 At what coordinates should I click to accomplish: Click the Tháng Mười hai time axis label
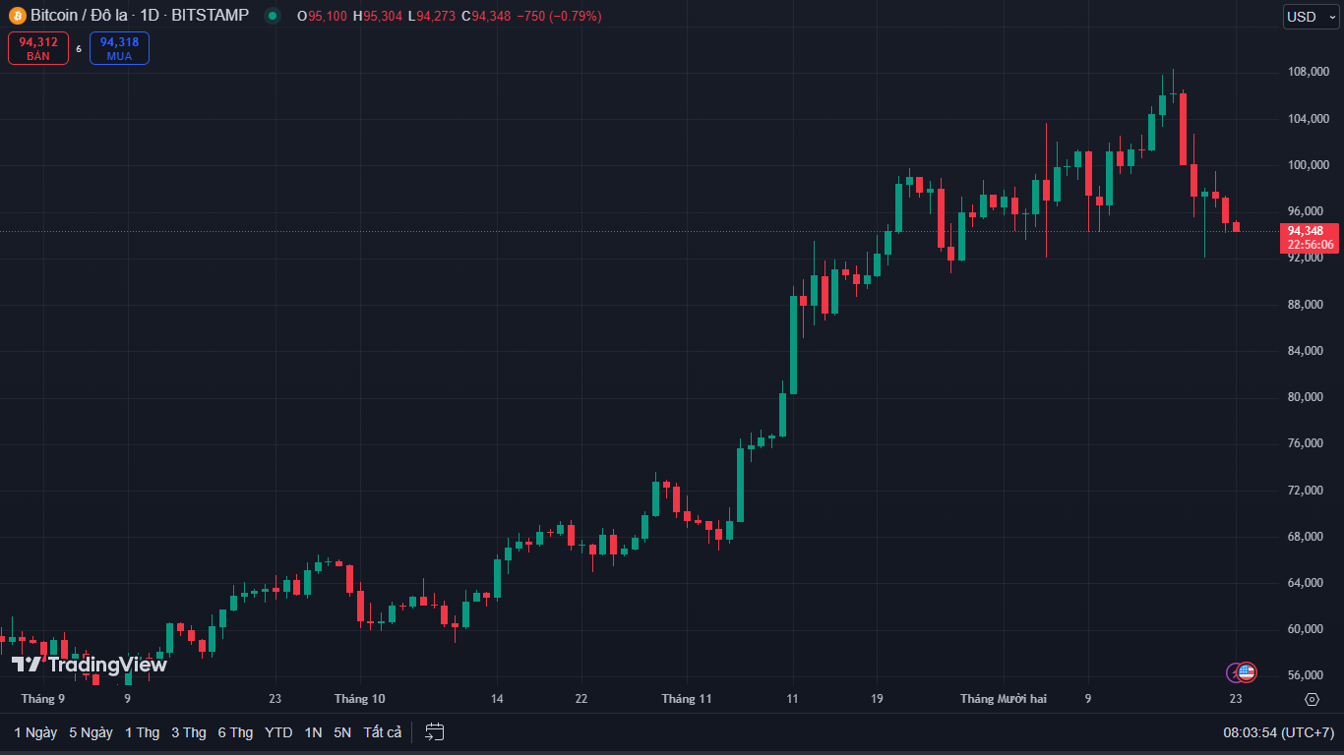coord(1004,699)
